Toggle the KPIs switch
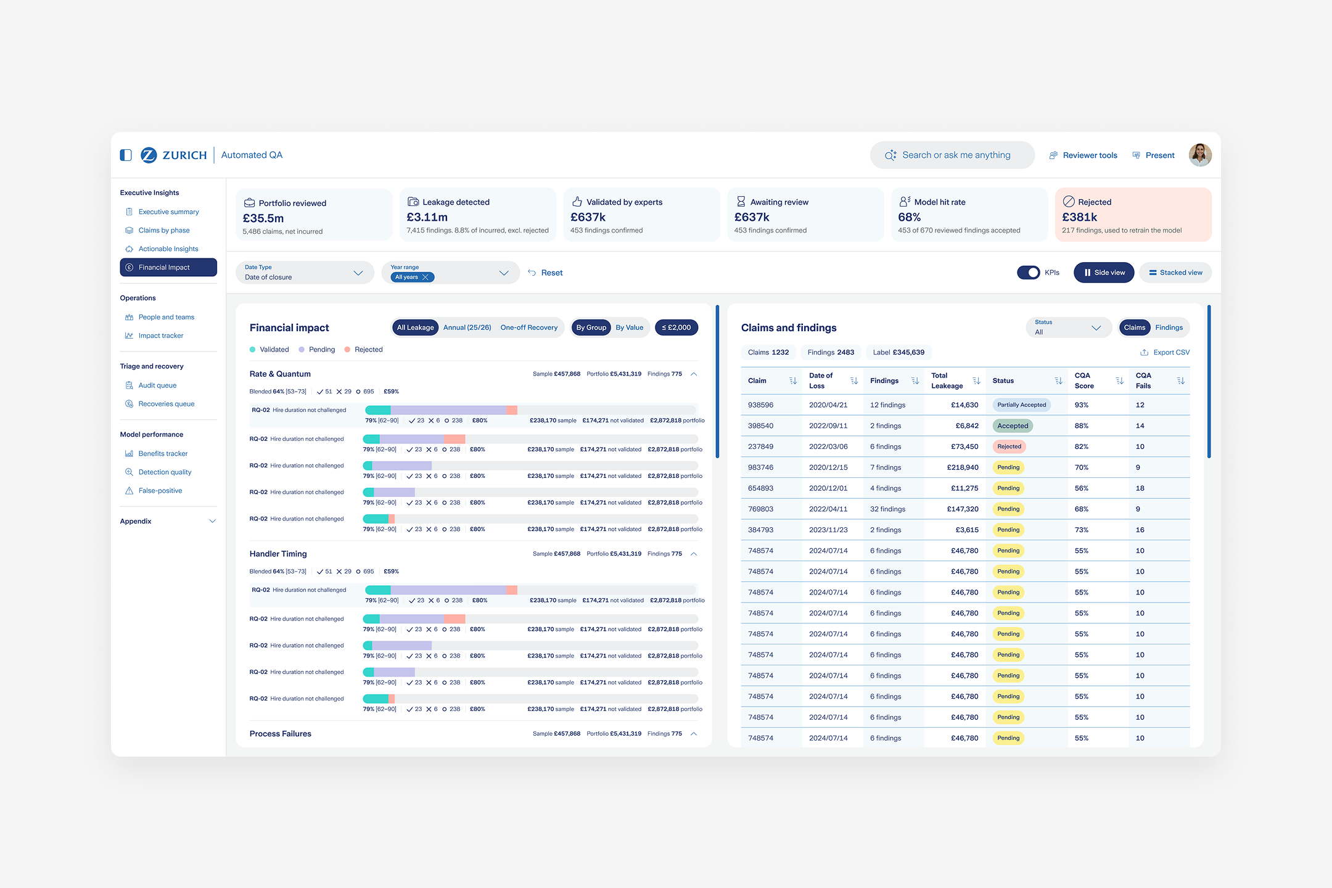This screenshot has width=1332, height=888. pyautogui.click(x=1028, y=273)
